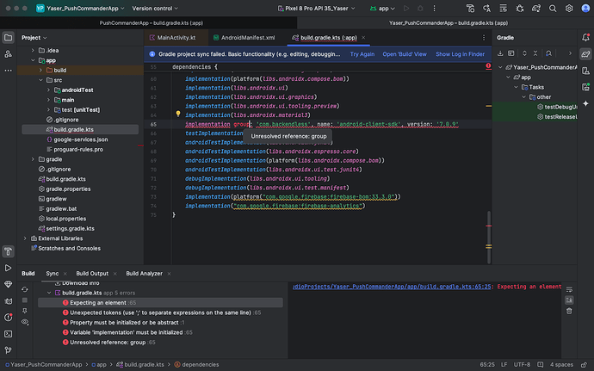The width and height of the screenshot is (594, 371).
Task: Select the Build Output tab
Action: pos(92,274)
